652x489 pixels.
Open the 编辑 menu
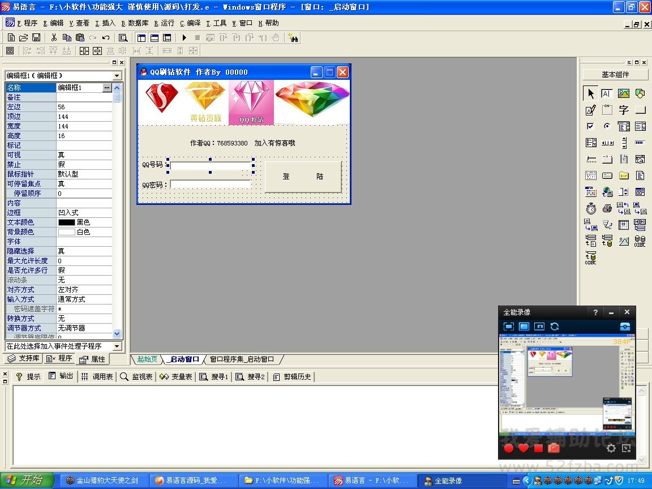53,23
